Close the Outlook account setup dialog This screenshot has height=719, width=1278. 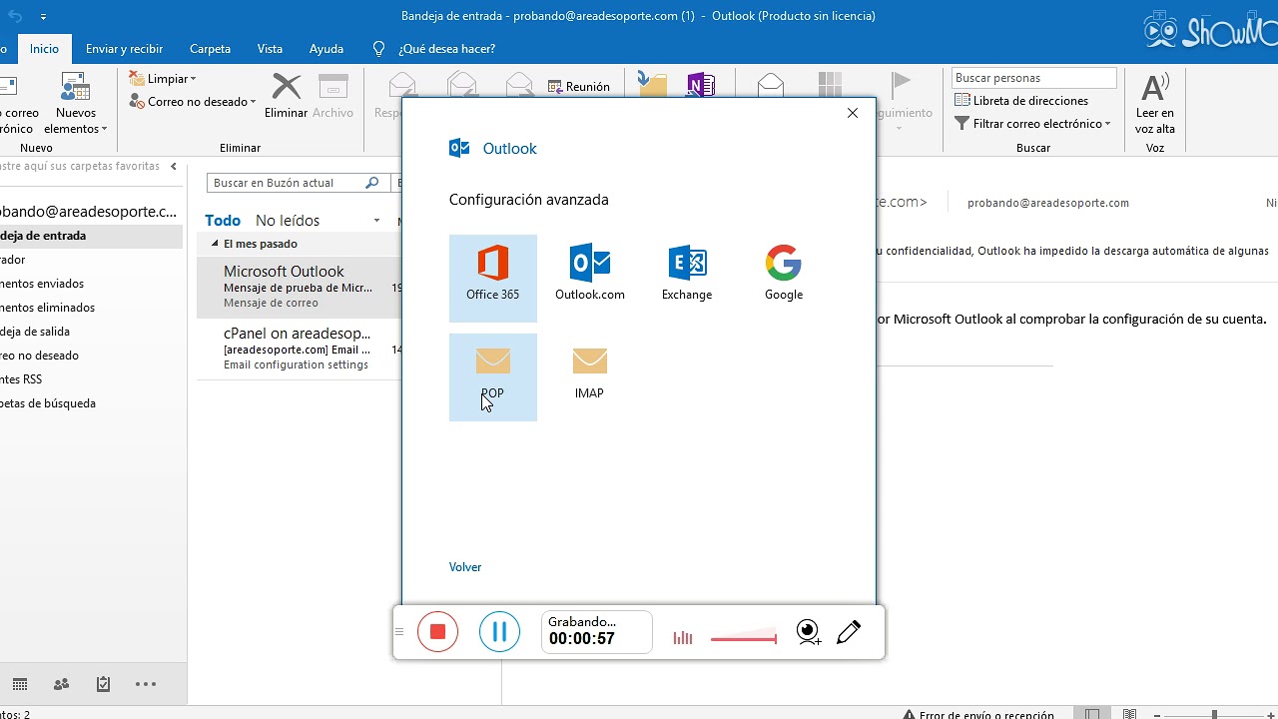[x=853, y=113]
